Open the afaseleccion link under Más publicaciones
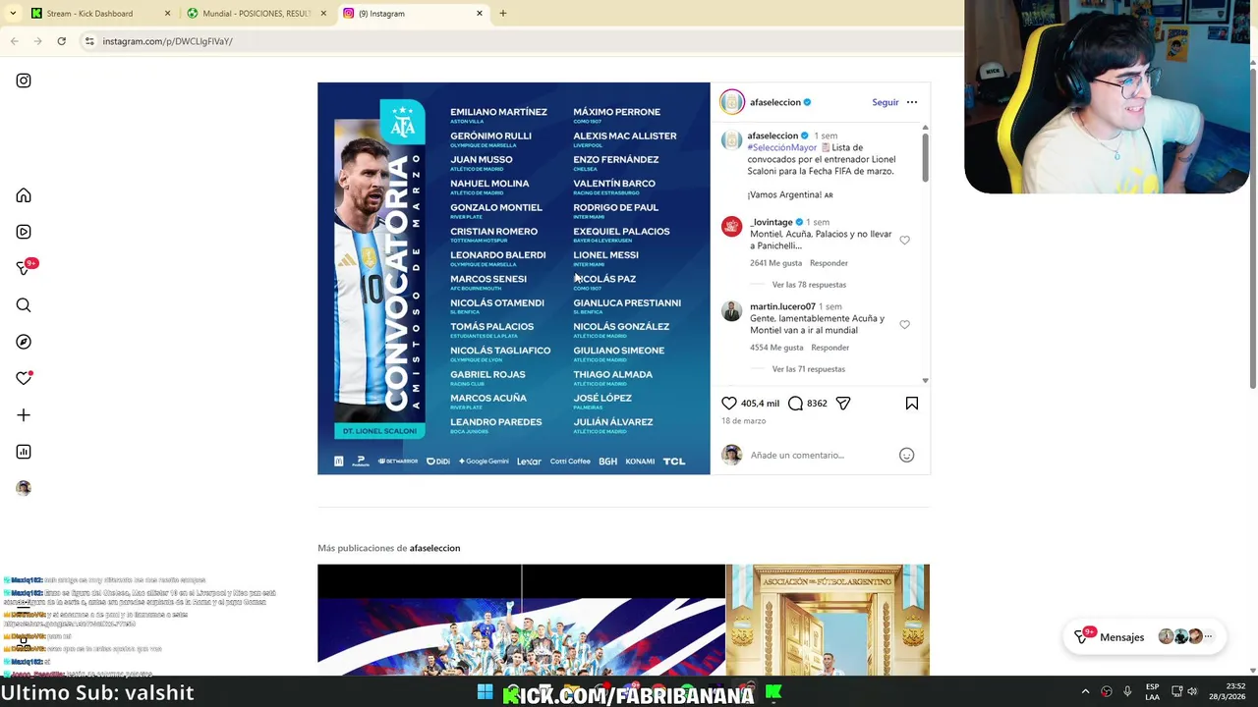This screenshot has width=1258, height=707. pyautogui.click(x=434, y=548)
